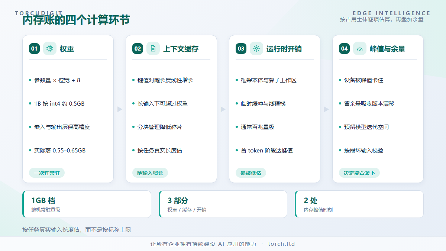Click the 04 number badge
The width and height of the screenshot is (446, 251).
(344, 49)
